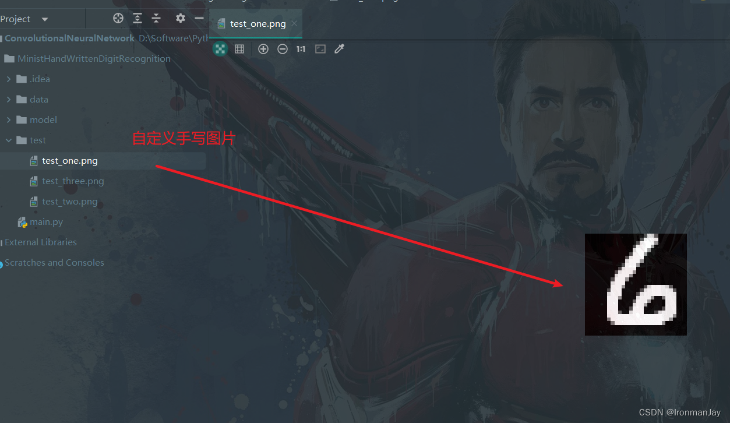The width and height of the screenshot is (730, 423).
Task: Select the .idea folder row
Action: tap(103, 79)
